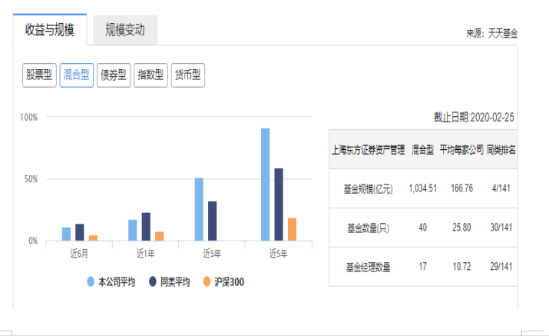Click the 1,034.51 fund size value

(x=422, y=188)
